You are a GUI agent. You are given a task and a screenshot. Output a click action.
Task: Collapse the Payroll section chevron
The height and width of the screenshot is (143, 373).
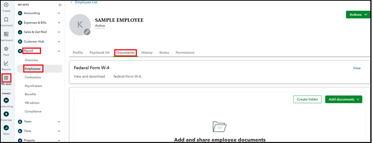click(59, 51)
